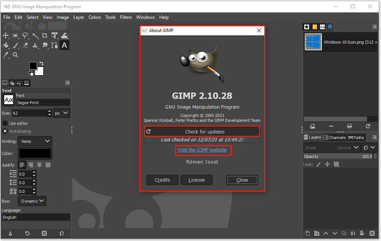The image size is (381, 241).
Task: Open the Colors menu
Action: 94,17
